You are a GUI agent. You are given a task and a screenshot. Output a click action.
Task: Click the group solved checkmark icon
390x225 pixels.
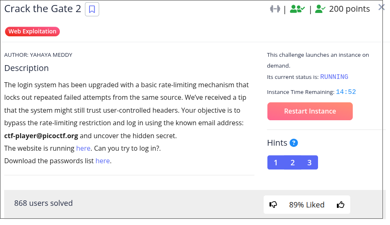tap(297, 9)
